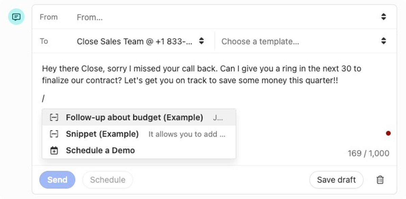The width and height of the screenshot is (406, 199).
Task: Click the teal SMS chat bubble icon
Action: 16,17
